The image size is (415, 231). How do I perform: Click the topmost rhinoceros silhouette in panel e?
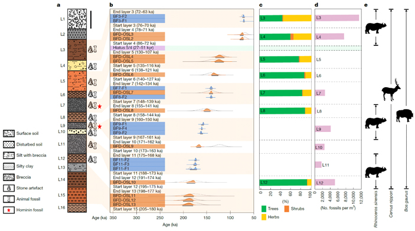[376, 28]
